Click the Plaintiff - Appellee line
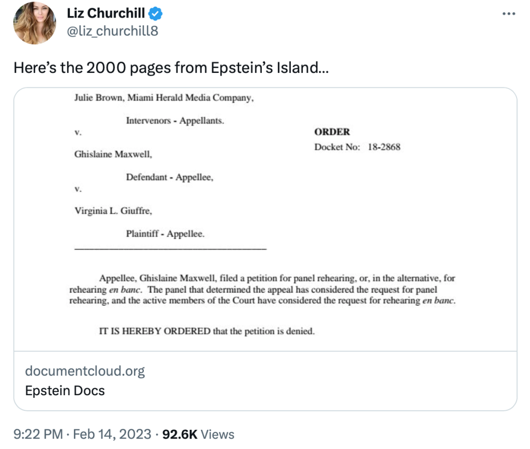This screenshot has width=530, height=449. tap(165, 234)
